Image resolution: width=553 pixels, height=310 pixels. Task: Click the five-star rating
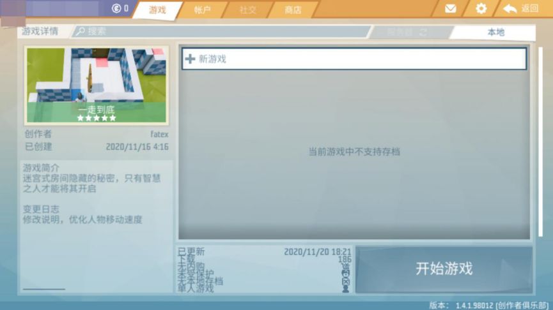click(x=97, y=118)
